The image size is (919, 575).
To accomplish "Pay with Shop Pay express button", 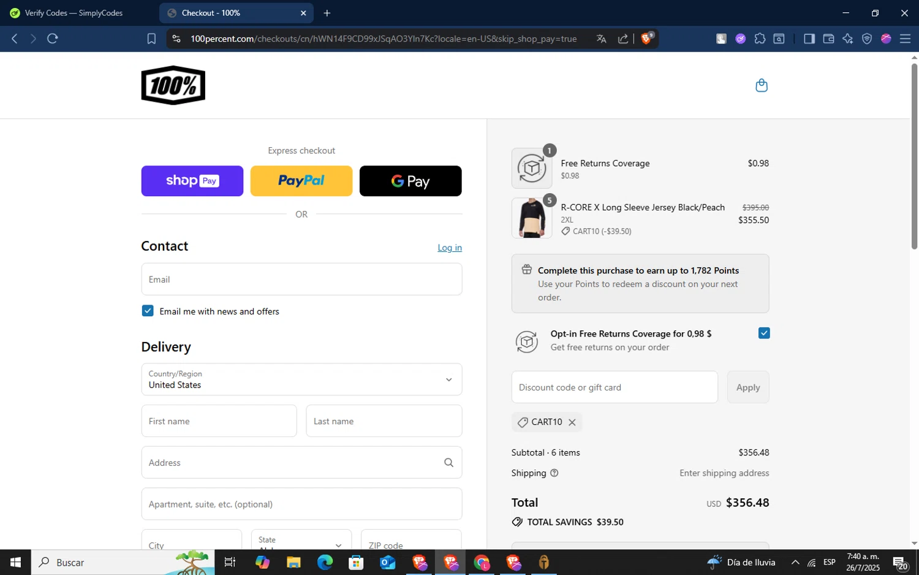I will click(x=192, y=181).
